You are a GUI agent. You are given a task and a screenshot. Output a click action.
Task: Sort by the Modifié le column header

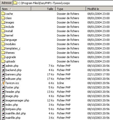100,9
